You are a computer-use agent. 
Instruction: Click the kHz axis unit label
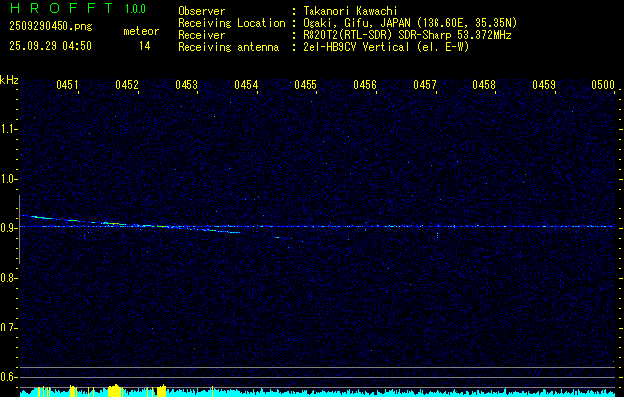(9, 80)
